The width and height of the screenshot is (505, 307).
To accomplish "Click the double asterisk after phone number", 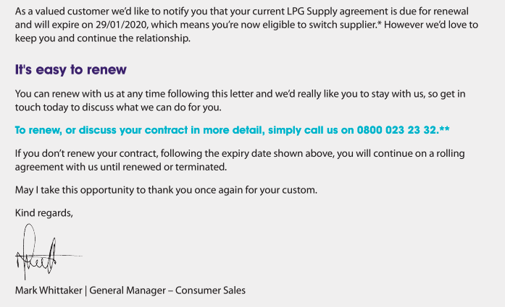I will (444, 129).
